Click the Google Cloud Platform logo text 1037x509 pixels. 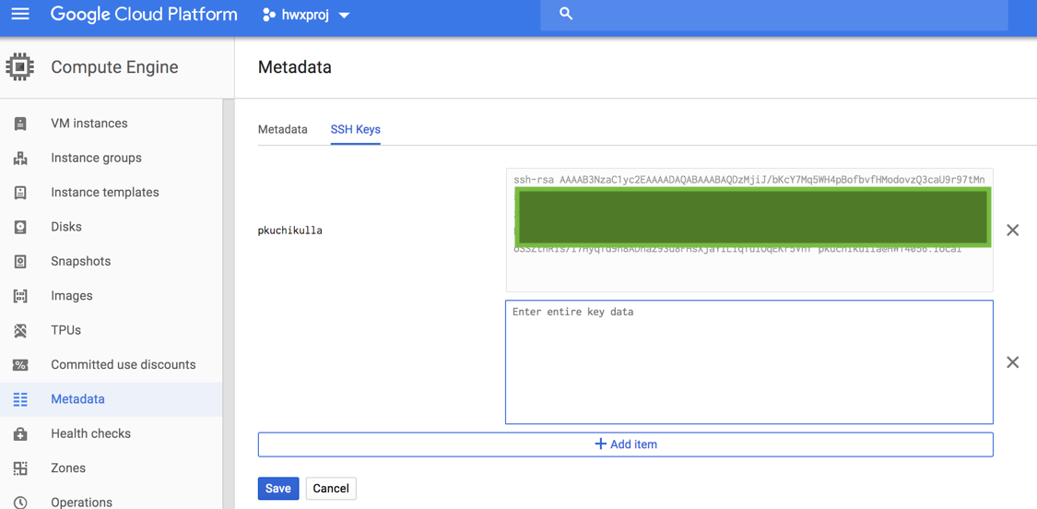pyautogui.click(x=144, y=14)
